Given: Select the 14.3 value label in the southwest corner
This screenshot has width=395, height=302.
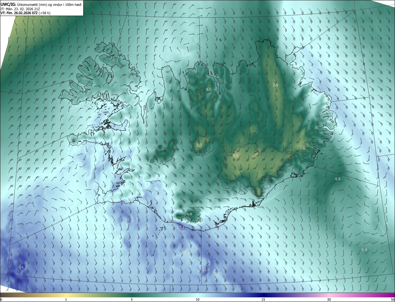Looking at the screenshot, I should coord(23,267).
